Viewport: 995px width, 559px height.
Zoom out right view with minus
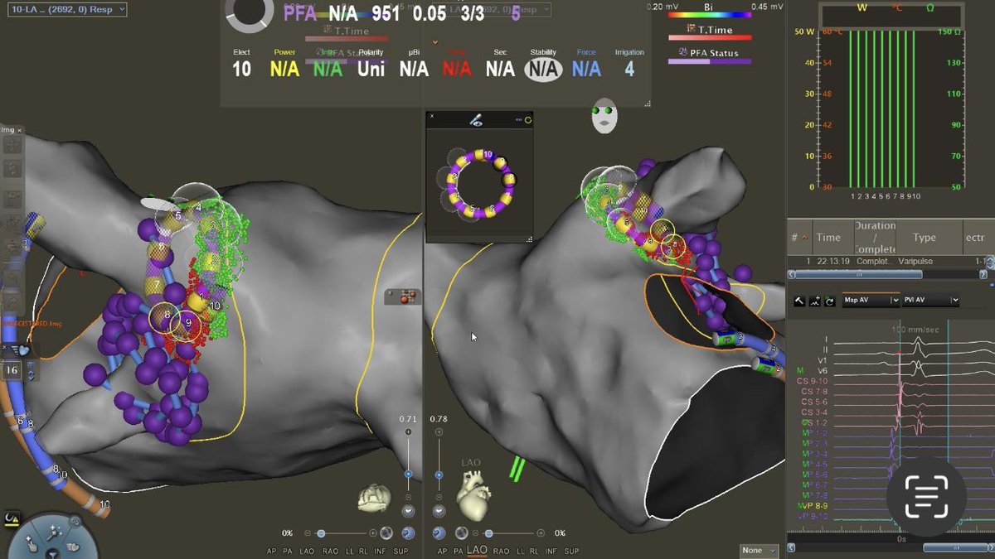coord(439,497)
